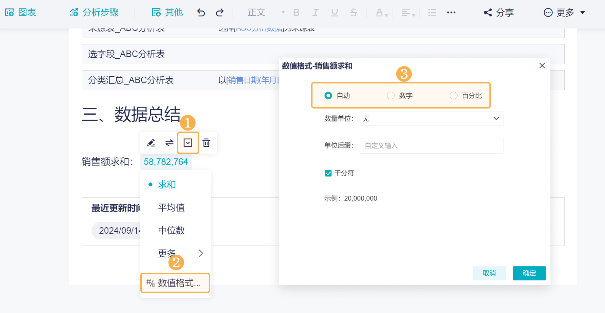Select 平均值 from the aggregation menu
Viewport: 605px width, 313px height.
click(171, 208)
